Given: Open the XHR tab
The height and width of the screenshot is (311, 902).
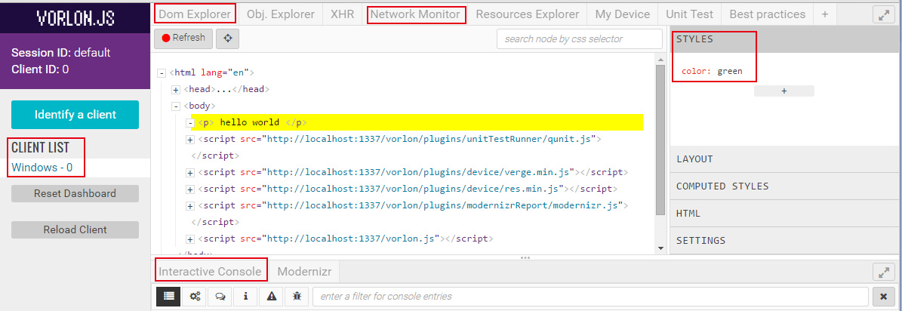Looking at the screenshot, I should pyautogui.click(x=343, y=14).
